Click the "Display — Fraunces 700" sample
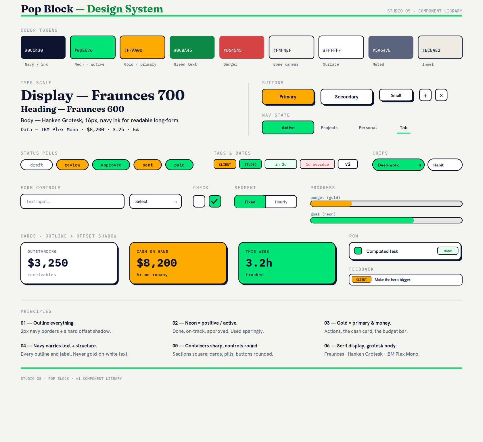Screen dimensions: 483x442 [103, 95]
